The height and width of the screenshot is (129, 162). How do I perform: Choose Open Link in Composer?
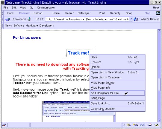[117, 77]
